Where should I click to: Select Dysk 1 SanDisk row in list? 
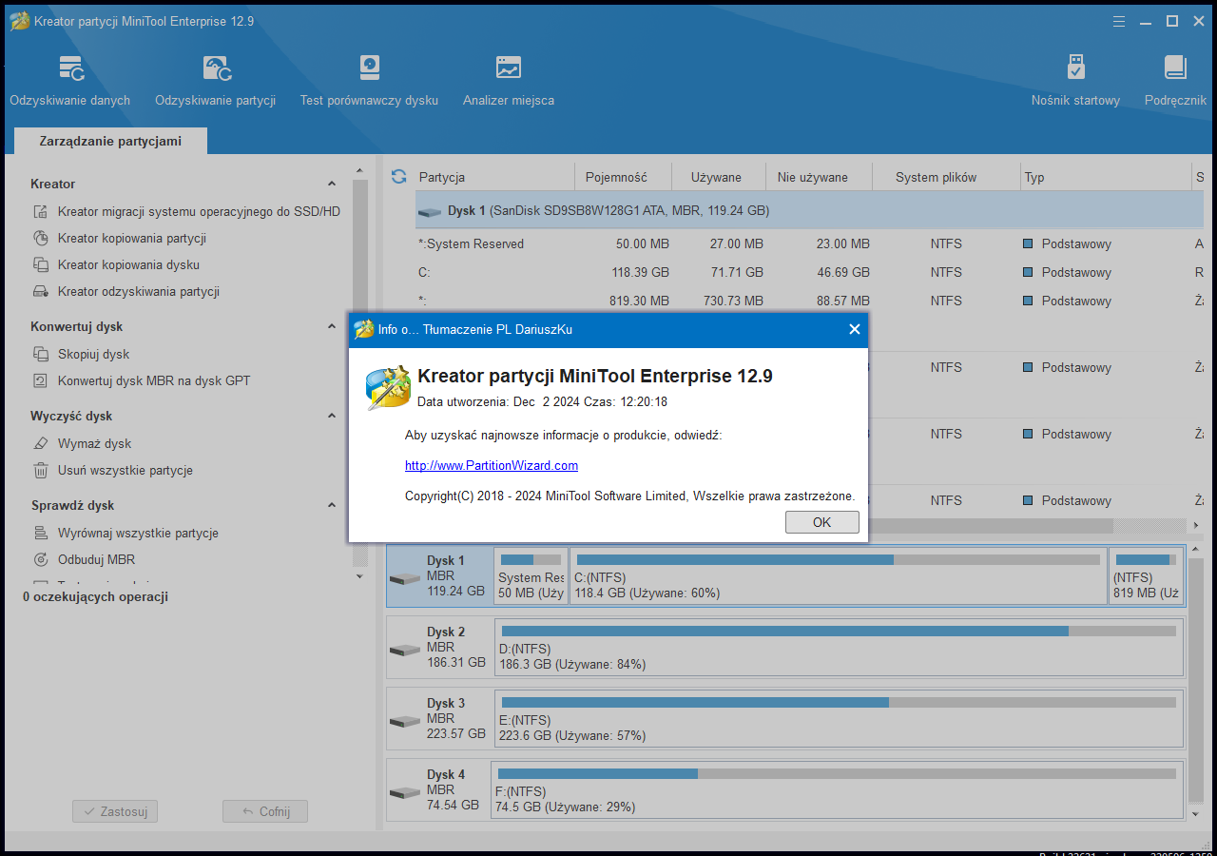[x=809, y=210]
